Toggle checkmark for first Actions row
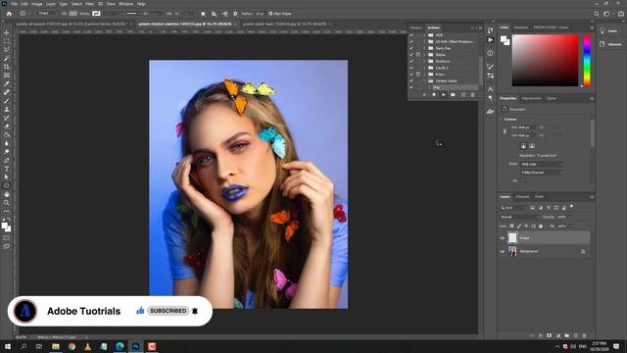This screenshot has height=353, width=627. (411, 35)
